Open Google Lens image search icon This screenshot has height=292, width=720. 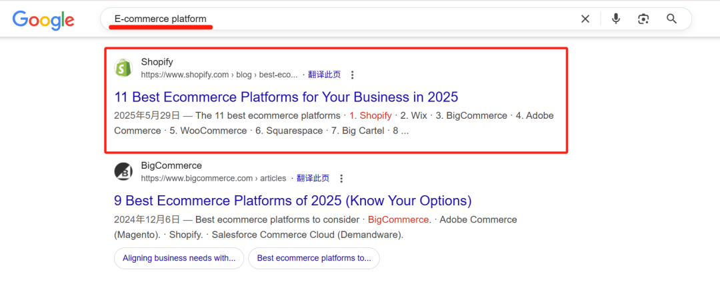point(643,19)
